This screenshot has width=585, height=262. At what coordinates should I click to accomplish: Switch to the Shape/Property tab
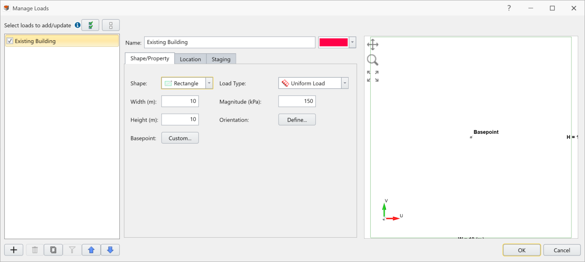pyautogui.click(x=150, y=58)
